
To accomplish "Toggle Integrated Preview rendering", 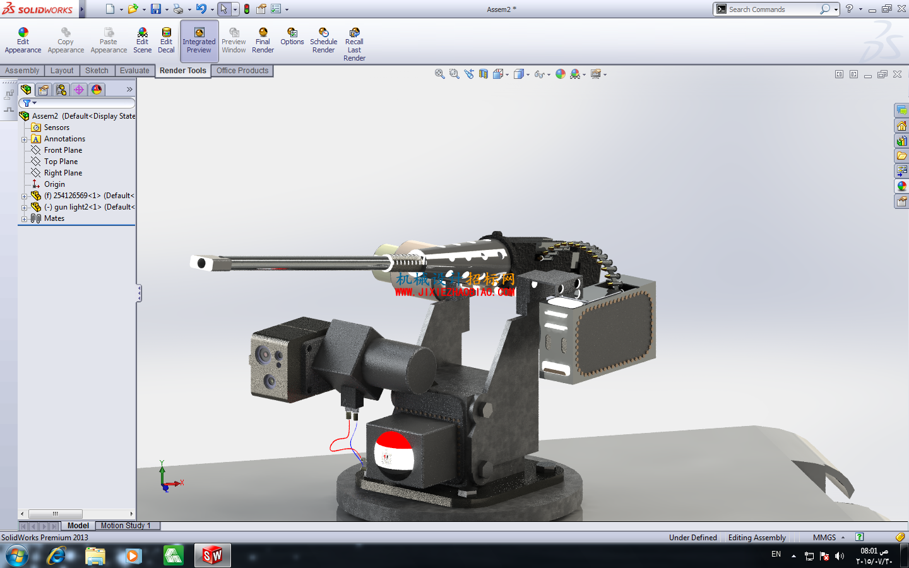I will (199, 40).
